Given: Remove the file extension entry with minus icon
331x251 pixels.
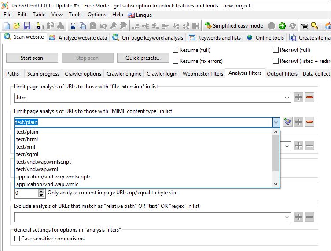Looking at the screenshot, I should point(309,97).
